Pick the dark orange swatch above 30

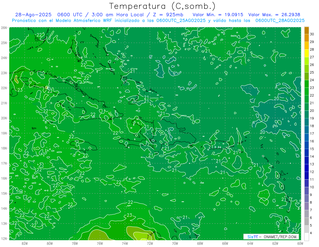307,30
